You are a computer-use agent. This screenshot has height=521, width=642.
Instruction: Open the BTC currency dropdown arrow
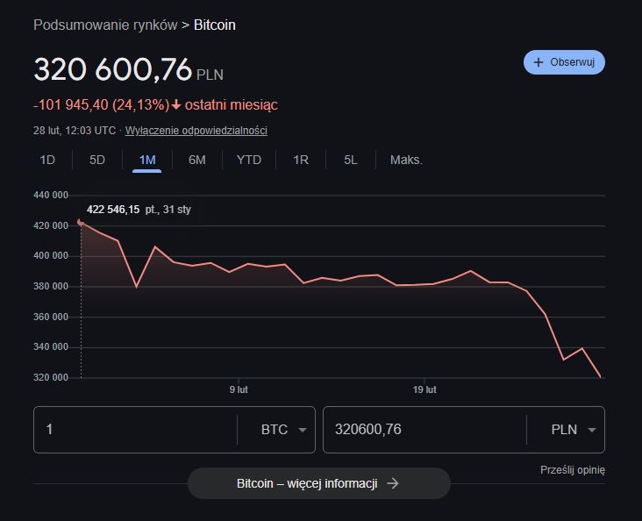point(303,430)
